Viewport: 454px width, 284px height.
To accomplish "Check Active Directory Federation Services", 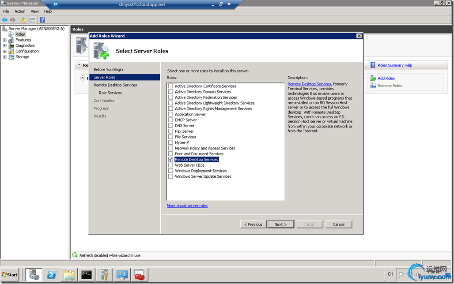I will click(170, 97).
